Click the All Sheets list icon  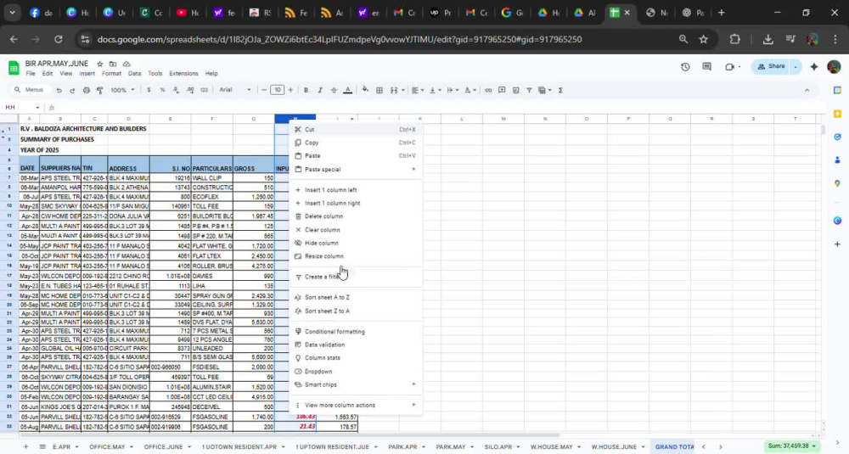[42, 447]
